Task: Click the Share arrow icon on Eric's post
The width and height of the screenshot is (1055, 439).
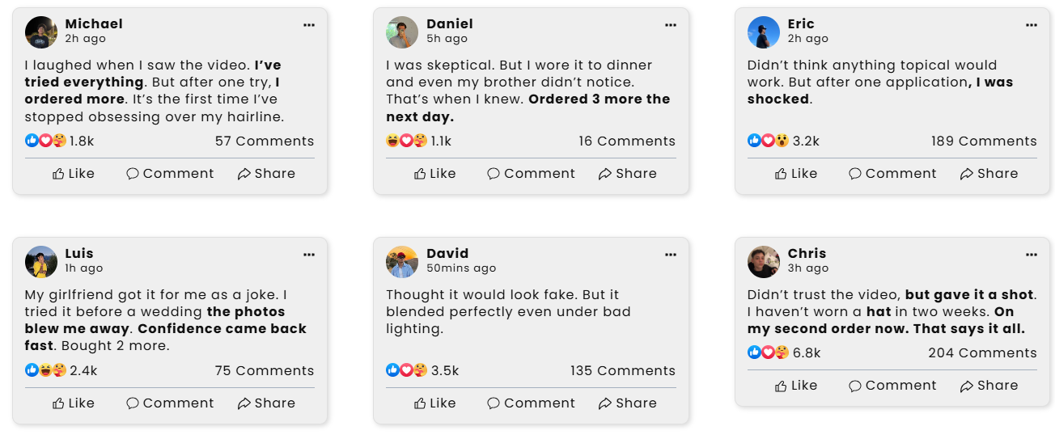Action: 966,174
